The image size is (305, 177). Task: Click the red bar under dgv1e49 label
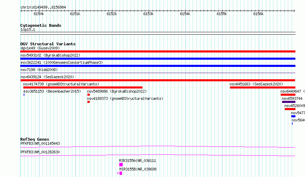158,51
